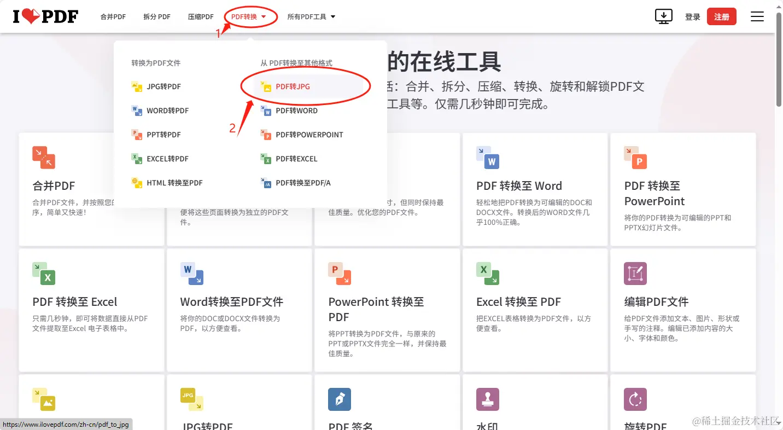The width and height of the screenshot is (783, 430).
Task: Click the Word转换至PDF文件 card icon
Action: click(x=192, y=274)
